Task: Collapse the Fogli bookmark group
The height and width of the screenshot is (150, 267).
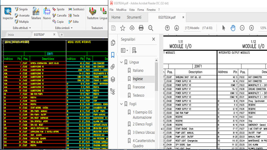Action: [x=121, y=104]
